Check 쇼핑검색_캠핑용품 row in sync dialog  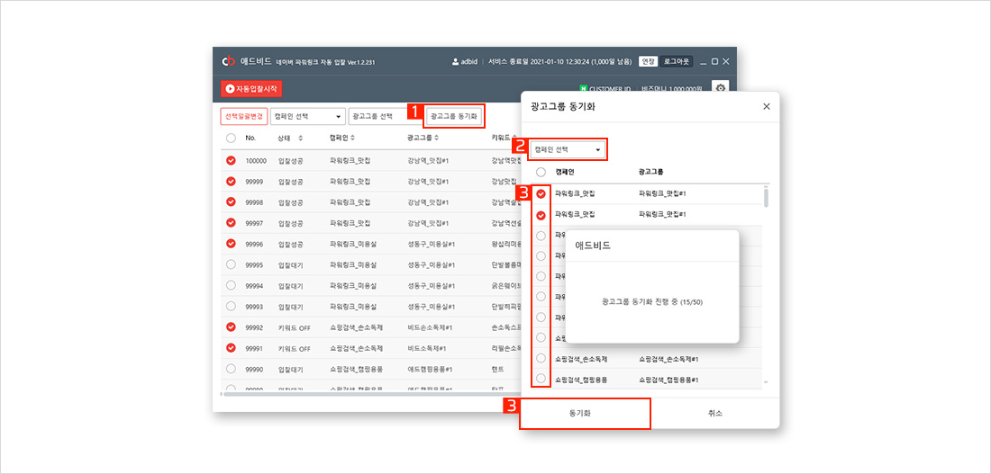[541, 380]
